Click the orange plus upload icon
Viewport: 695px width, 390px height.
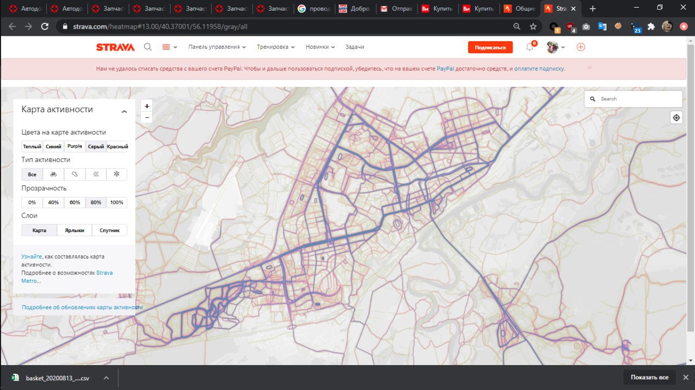tap(580, 47)
